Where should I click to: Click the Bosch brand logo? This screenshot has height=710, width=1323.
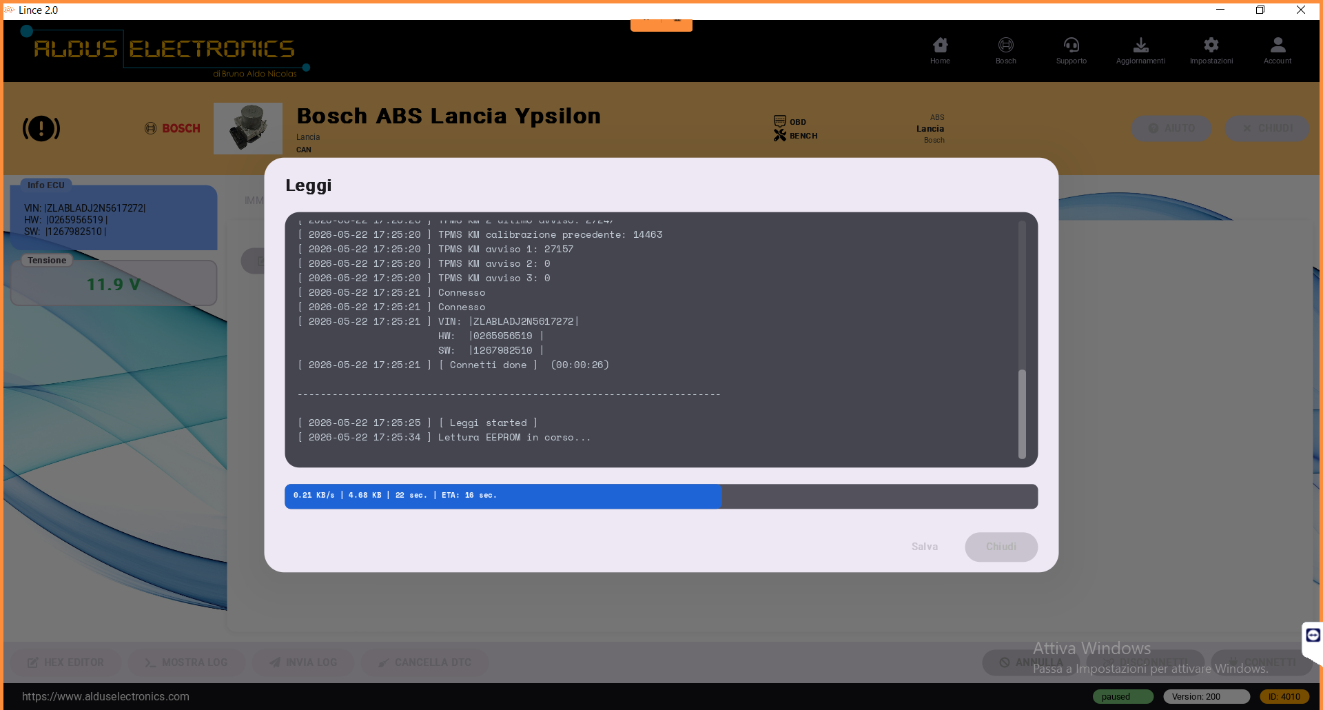[x=172, y=128]
